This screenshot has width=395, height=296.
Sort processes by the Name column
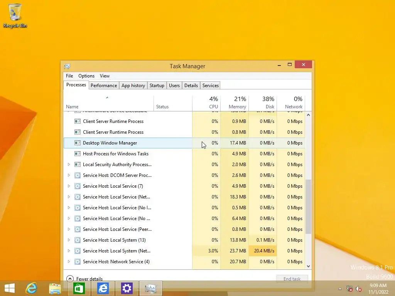click(x=108, y=103)
